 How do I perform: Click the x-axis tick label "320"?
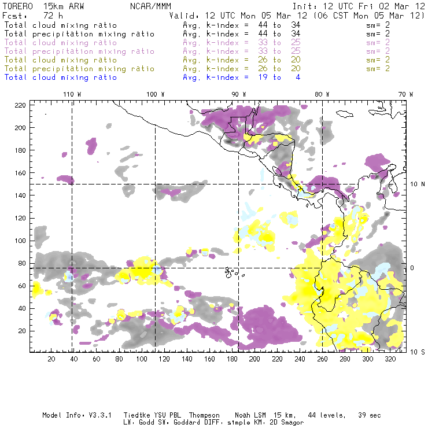[x=390, y=359]
